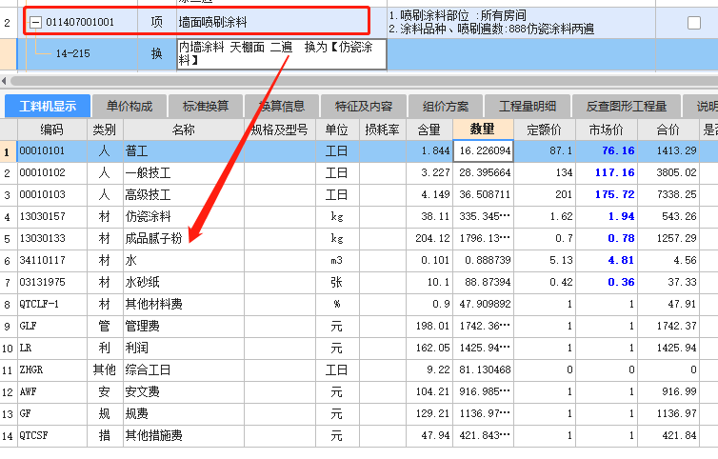The height and width of the screenshot is (459, 718).
Task: Open the 换算信息 tab
Action: pyautogui.click(x=282, y=107)
